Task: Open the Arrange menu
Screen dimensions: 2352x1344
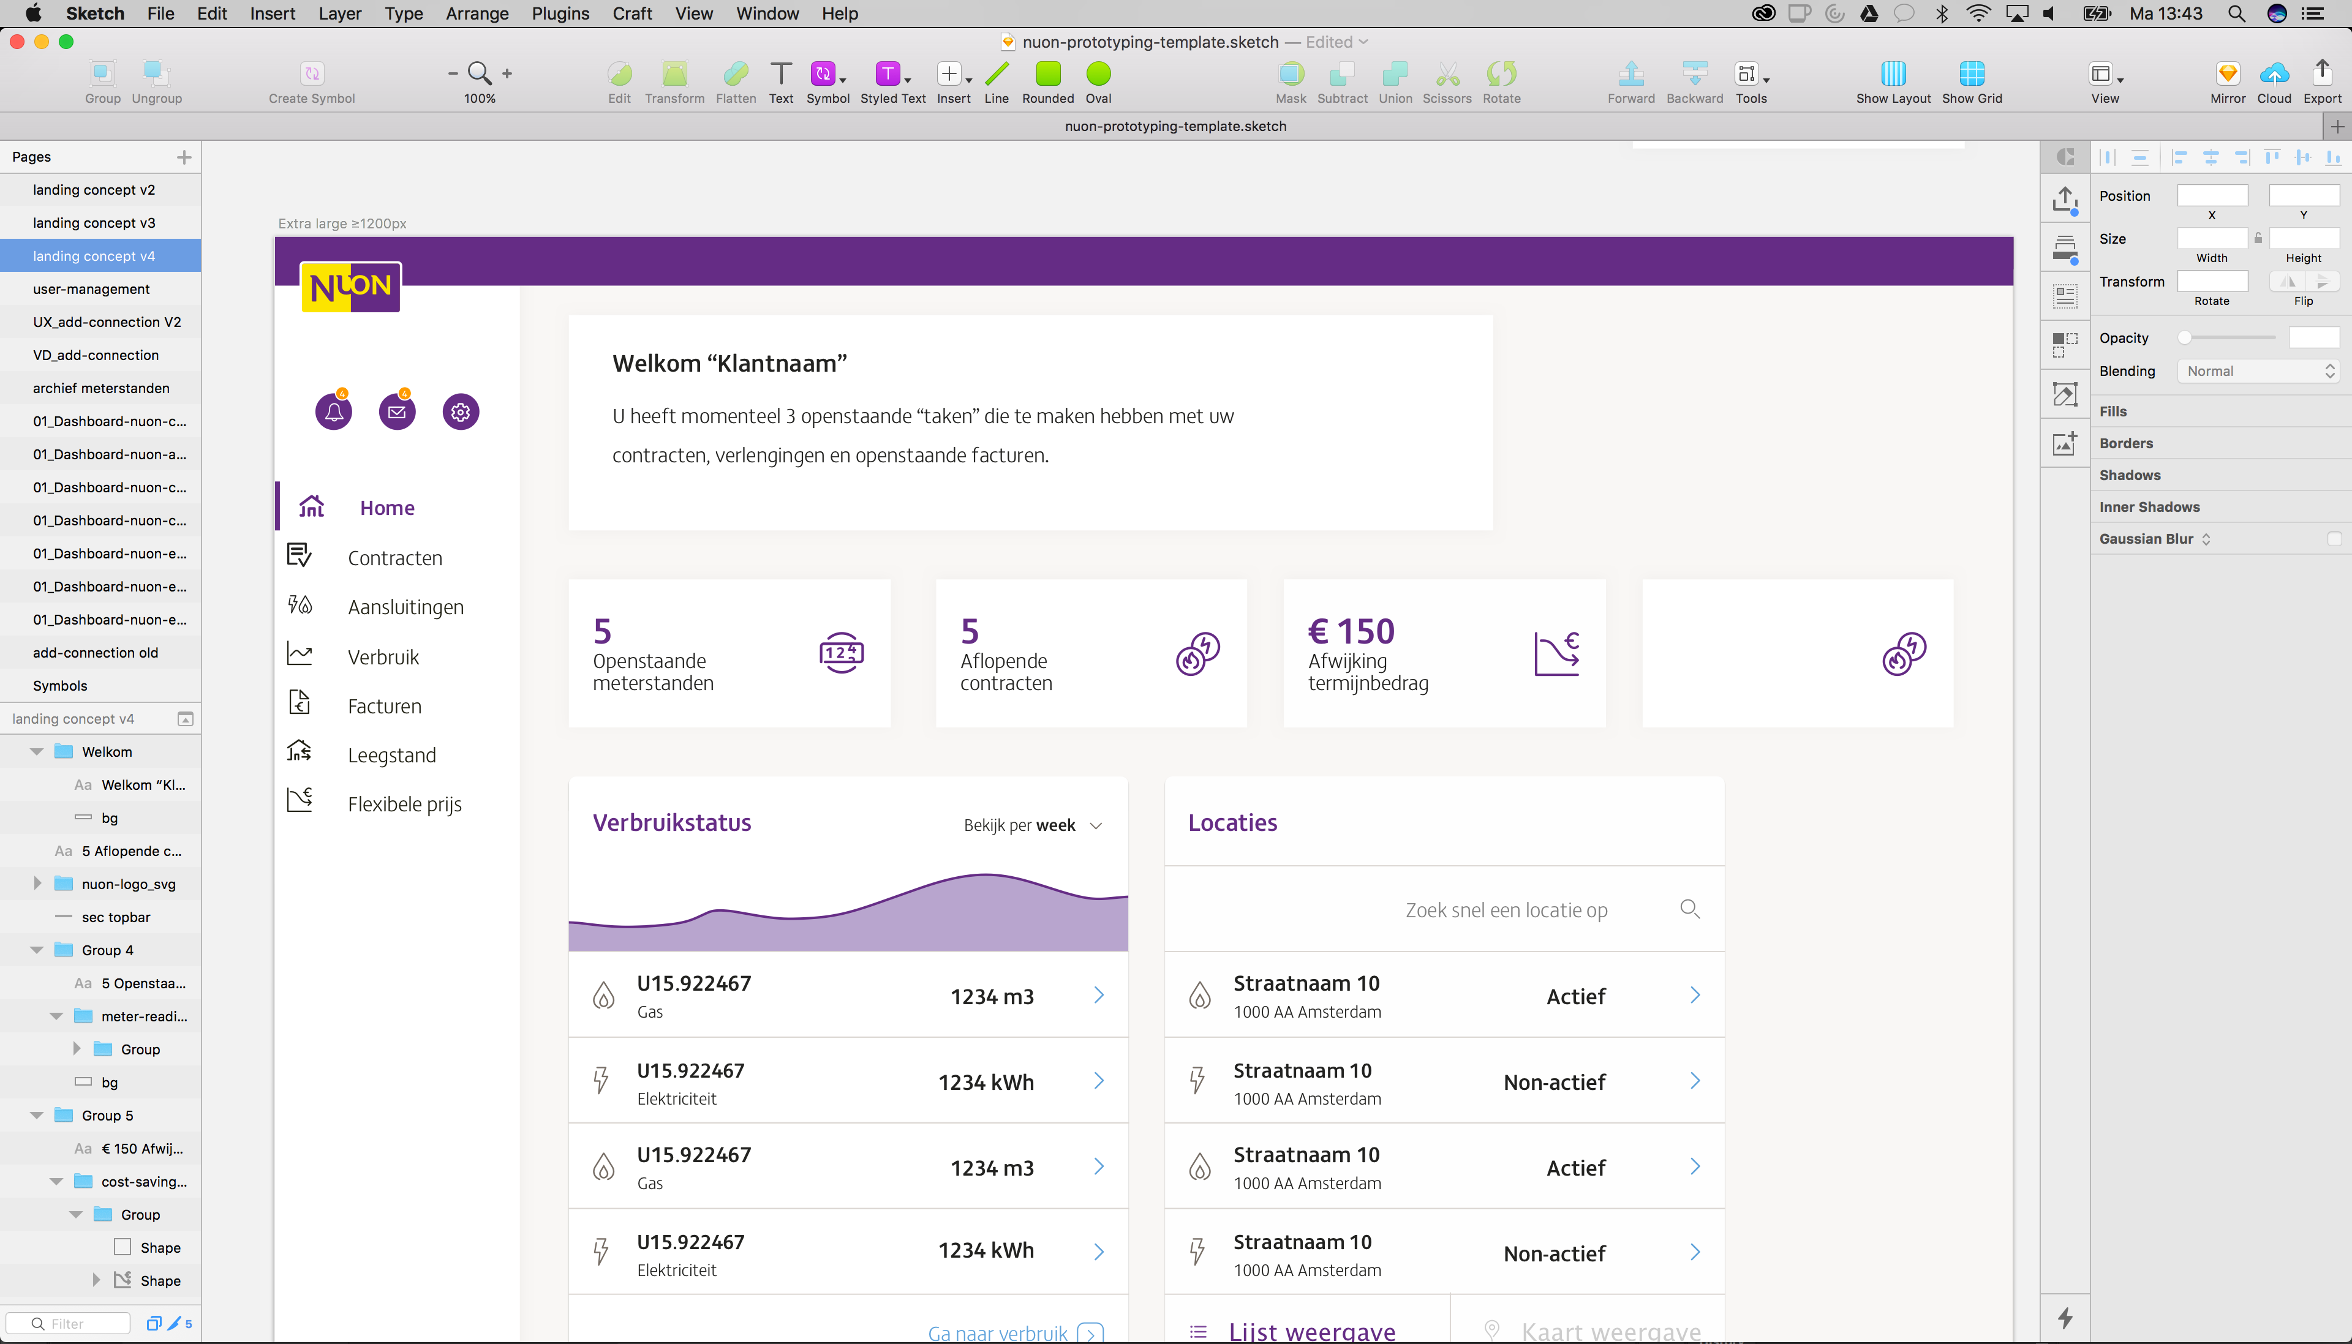Action: (x=477, y=14)
